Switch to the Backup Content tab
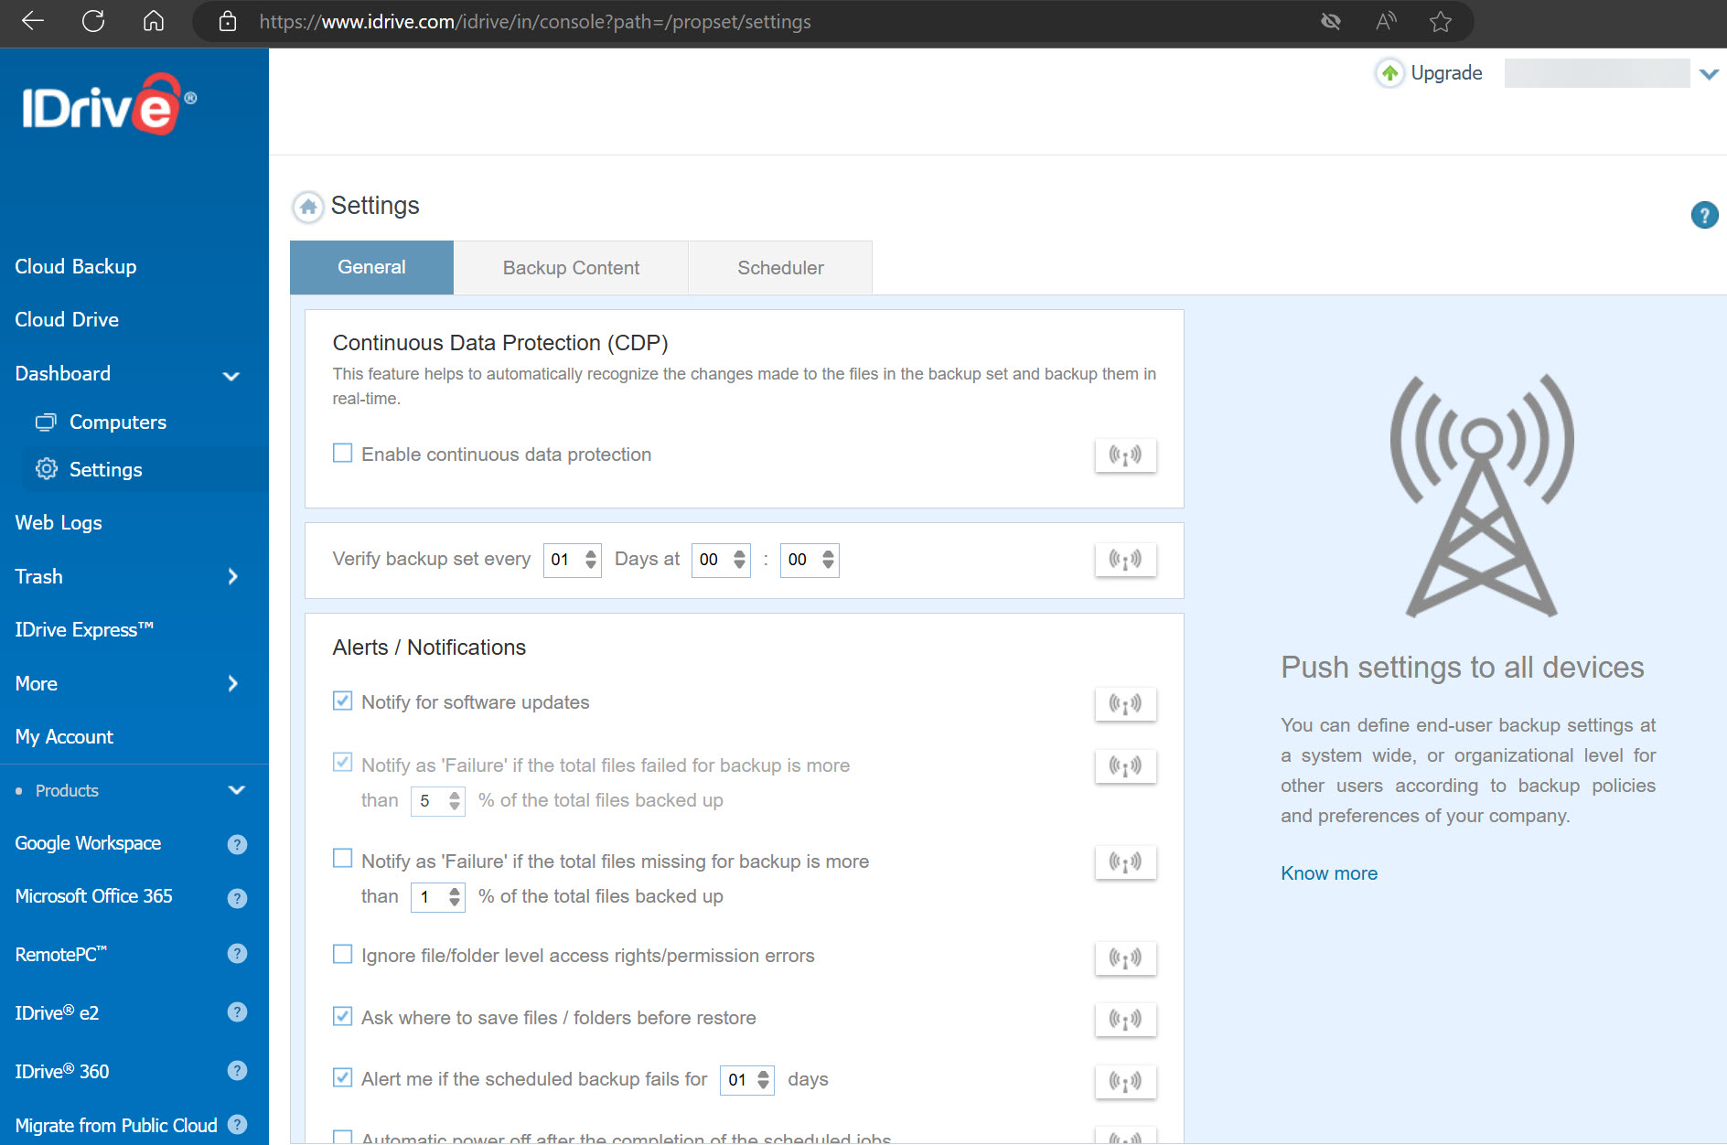 pyautogui.click(x=571, y=268)
